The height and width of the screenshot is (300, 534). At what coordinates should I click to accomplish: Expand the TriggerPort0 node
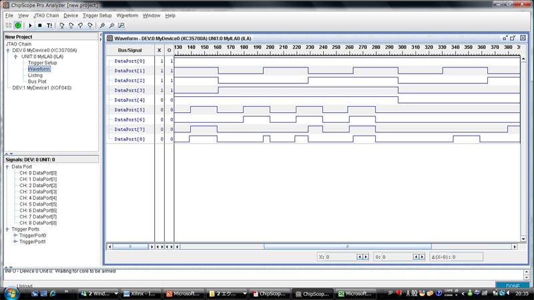pyautogui.click(x=15, y=235)
